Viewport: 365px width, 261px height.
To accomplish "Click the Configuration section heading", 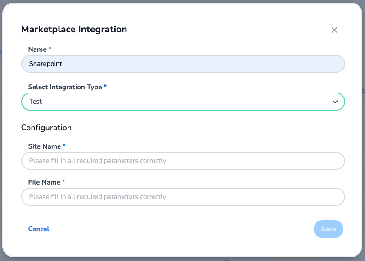I will coord(46,128).
